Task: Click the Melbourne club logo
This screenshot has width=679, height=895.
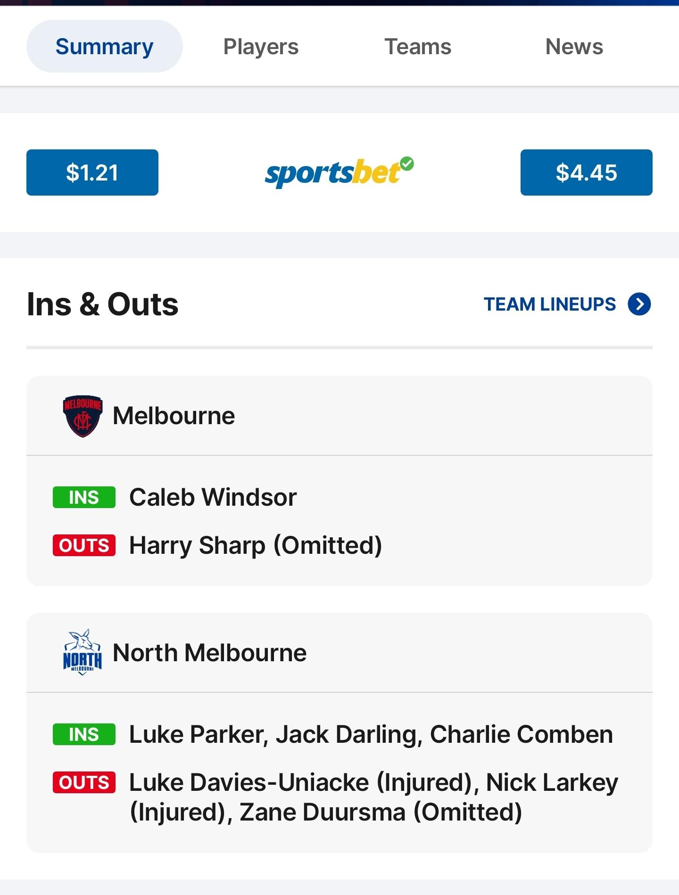Action: (x=83, y=416)
